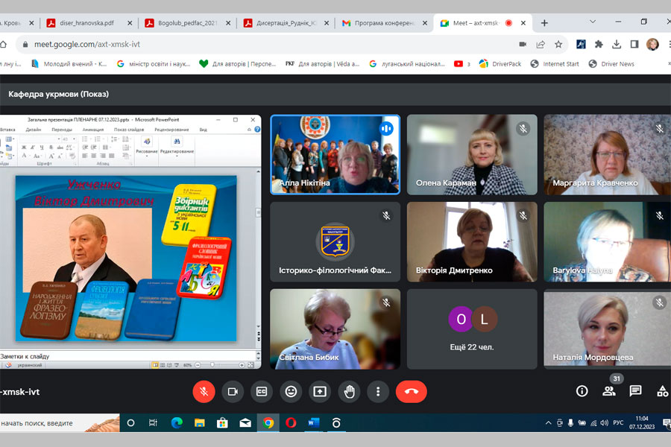Open луганський націонал... bookmark

(x=407, y=64)
